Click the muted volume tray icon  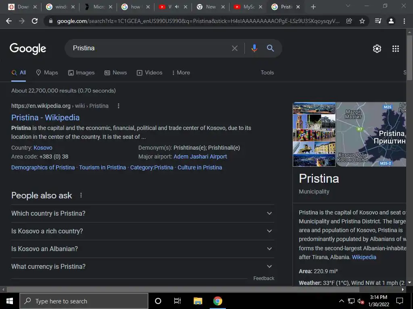[x=361, y=301]
